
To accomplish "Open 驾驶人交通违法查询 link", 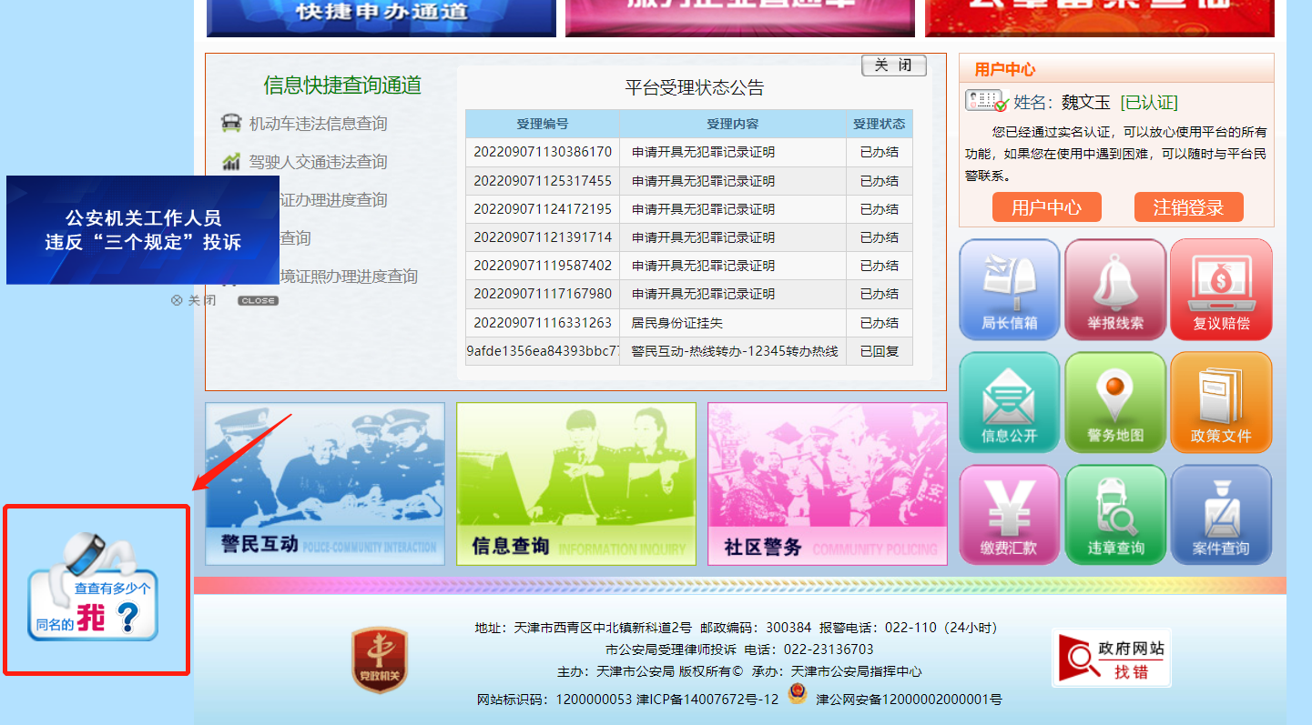I will tap(318, 162).
